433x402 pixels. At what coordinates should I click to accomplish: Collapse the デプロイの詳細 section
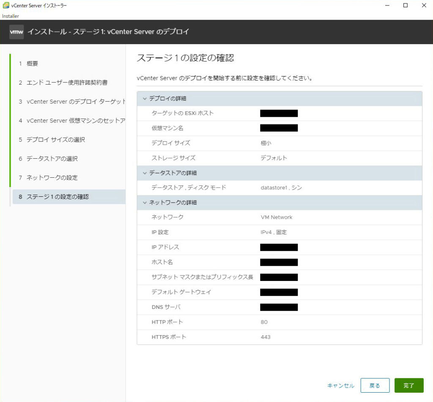pyautogui.click(x=145, y=99)
